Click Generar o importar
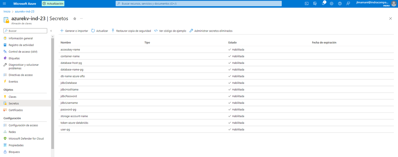 coord(74,31)
